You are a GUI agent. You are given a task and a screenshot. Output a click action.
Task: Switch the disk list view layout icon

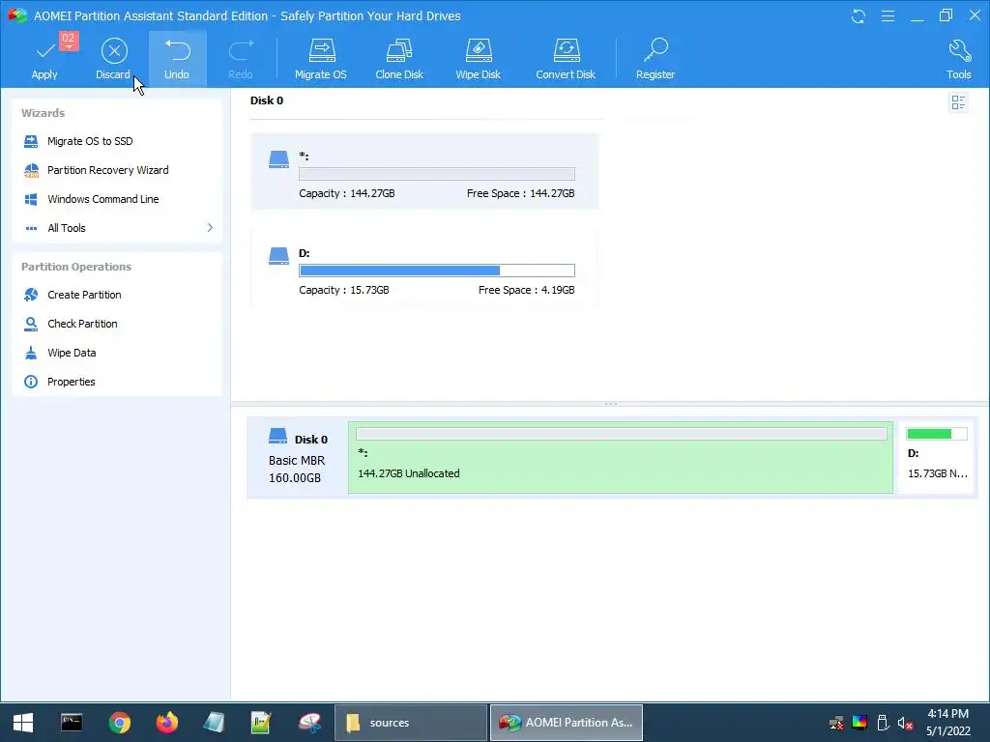pos(958,102)
